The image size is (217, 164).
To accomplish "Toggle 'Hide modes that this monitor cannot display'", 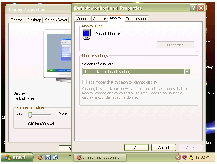I will 84,82.
